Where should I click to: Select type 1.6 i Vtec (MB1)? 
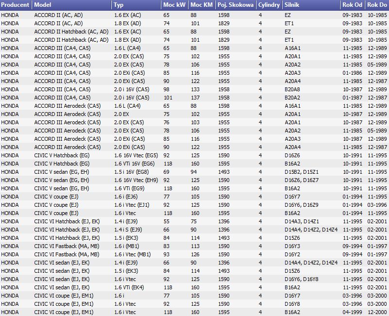pyautogui.click(x=133, y=254)
